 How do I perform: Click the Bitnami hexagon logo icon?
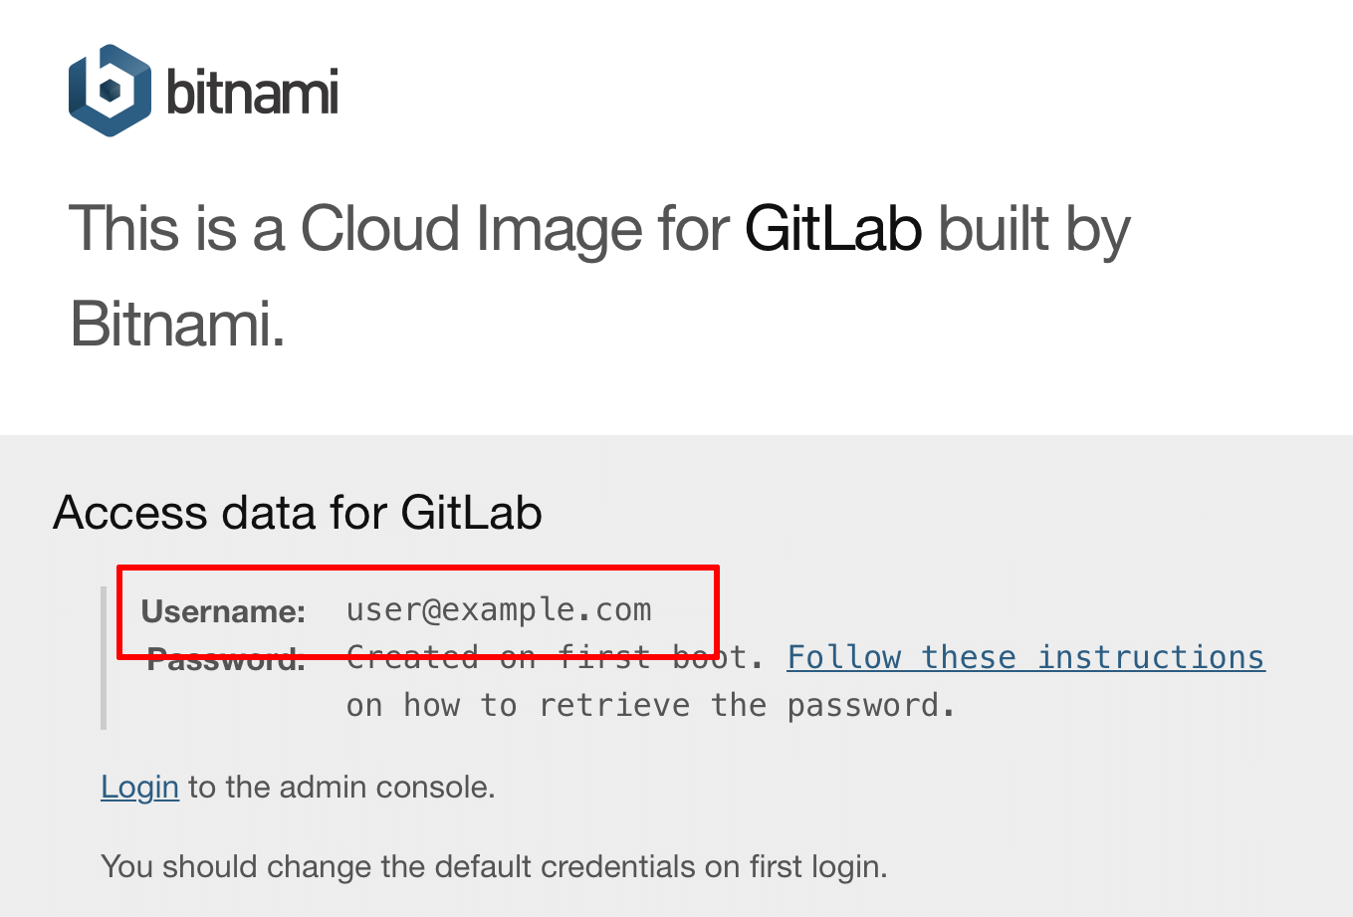tap(110, 91)
